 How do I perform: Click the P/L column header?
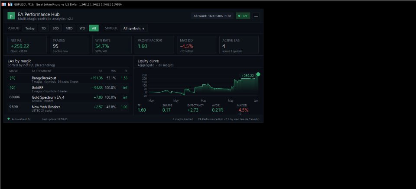coord(101,71)
